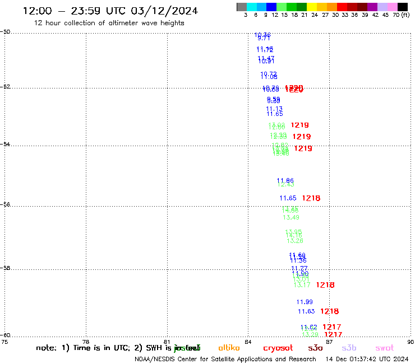415x364 pixels.
Task: Pick the purple swatch in the color scale
Action: point(372,7)
